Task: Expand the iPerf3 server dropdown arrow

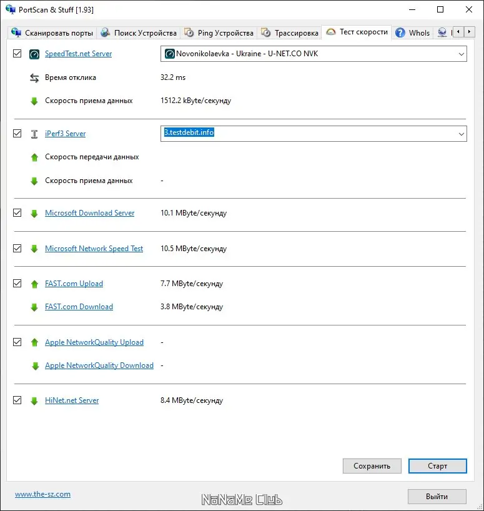Action: pos(461,134)
